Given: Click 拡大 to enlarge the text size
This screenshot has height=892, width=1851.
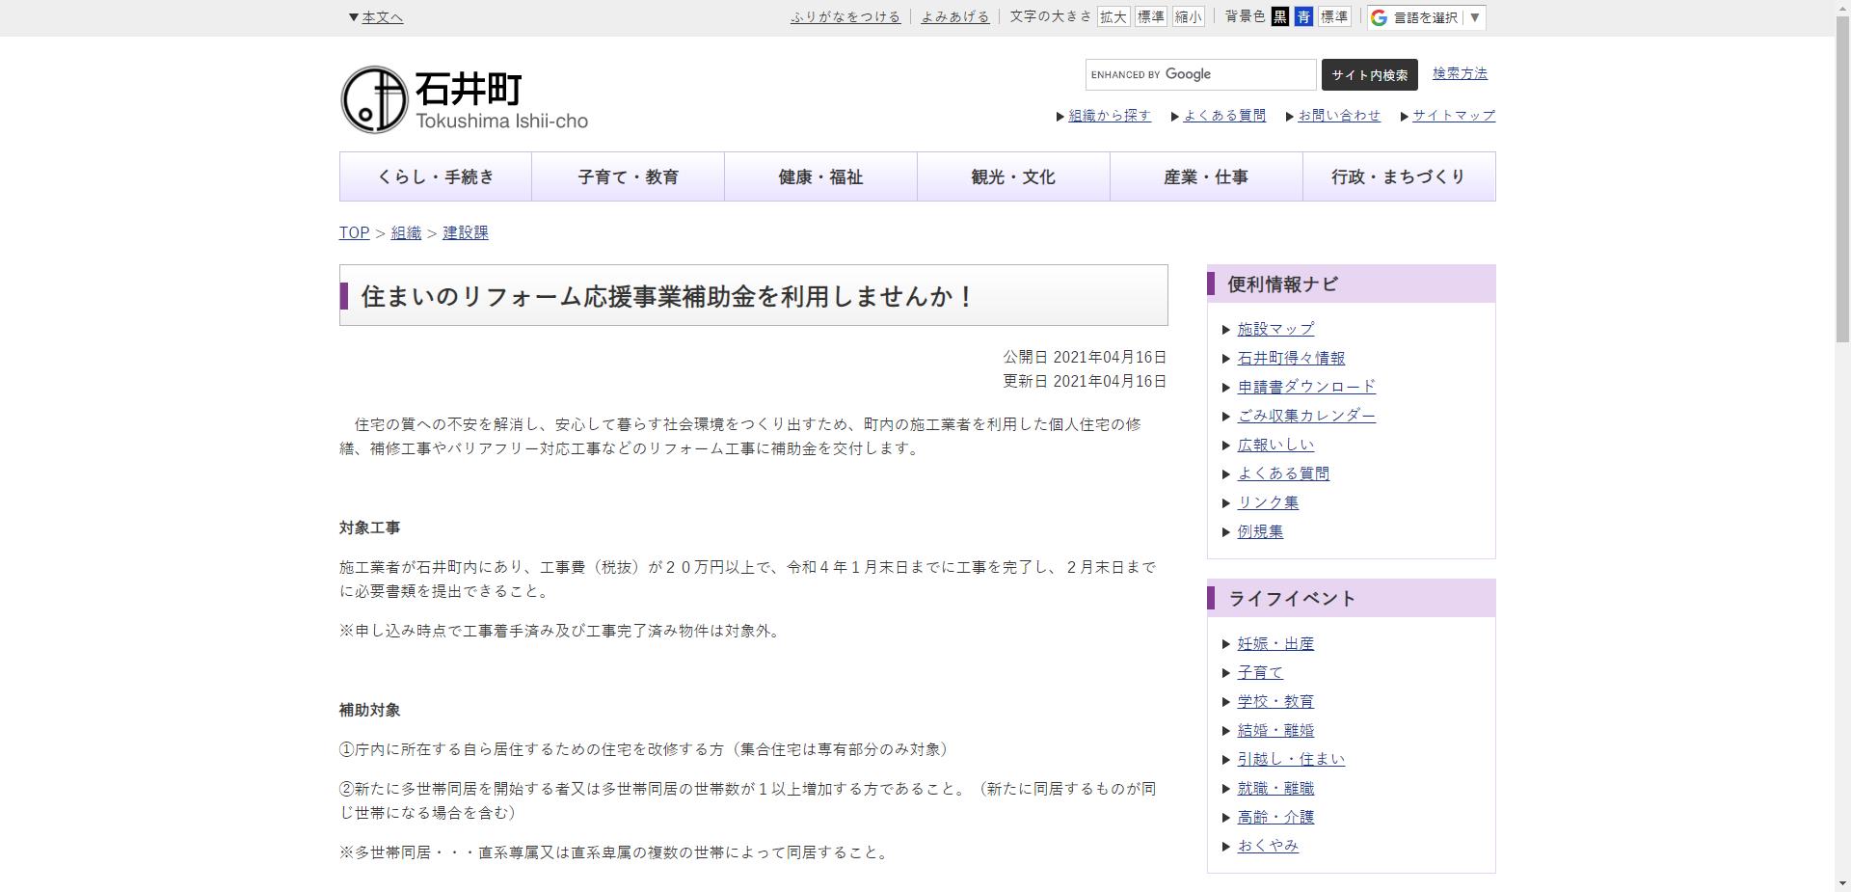Looking at the screenshot, I should coord(1113,16).
